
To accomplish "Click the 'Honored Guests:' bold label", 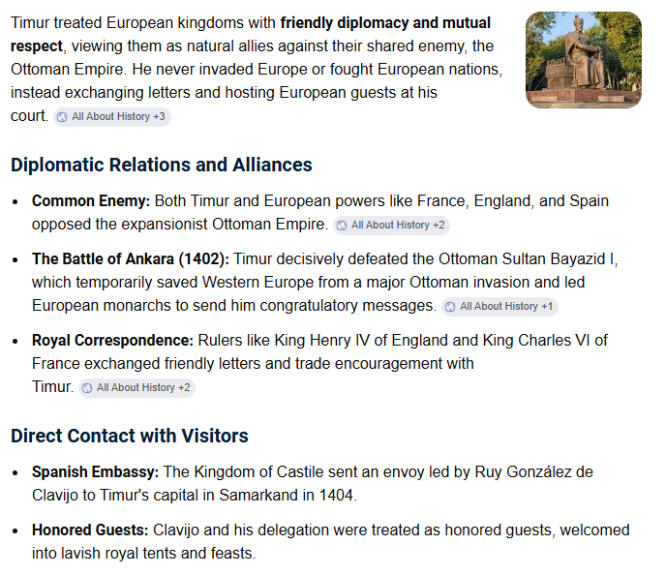I will tap(90, 530).
